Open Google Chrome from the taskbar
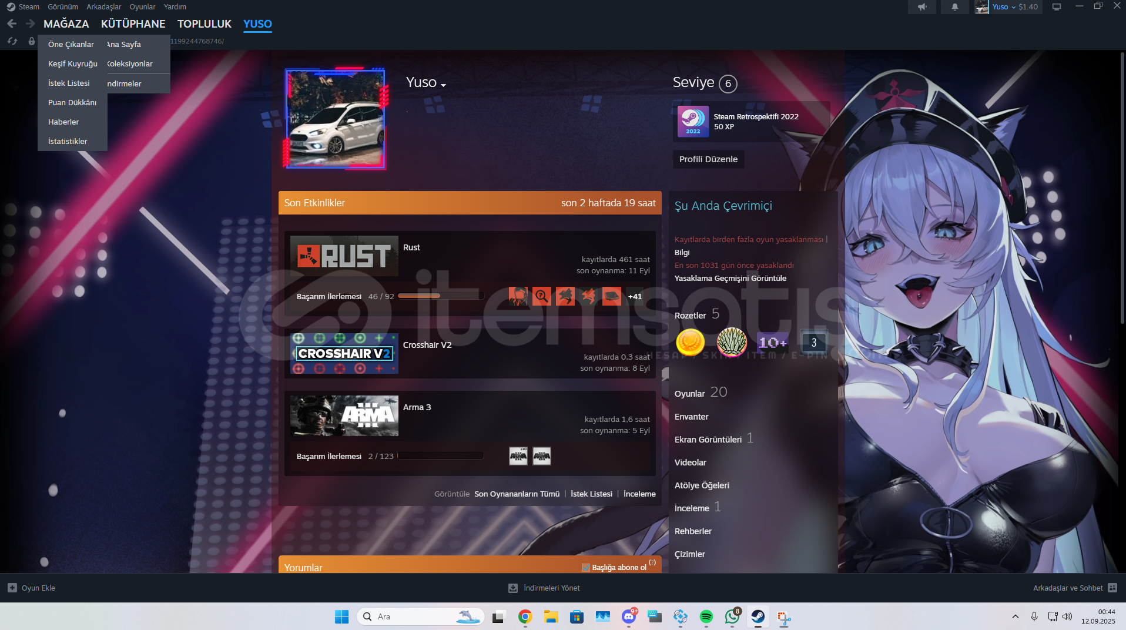This screenshot has width=1126, height=630. pos(525,616)
